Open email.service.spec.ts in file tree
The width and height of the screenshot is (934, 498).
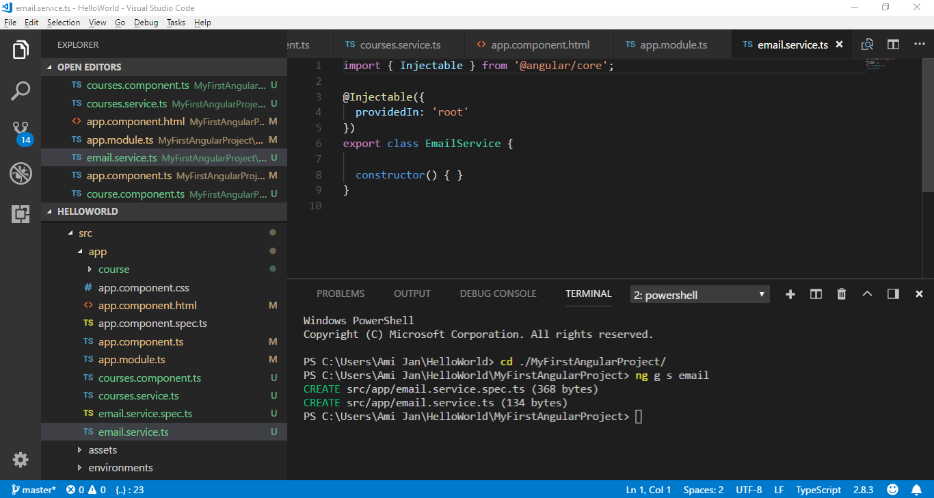click(x=164, y=414)
